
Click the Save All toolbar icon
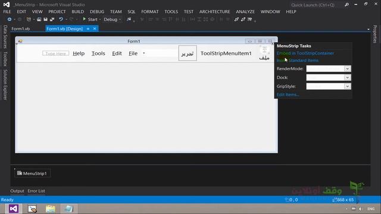[x=52, y=20]
